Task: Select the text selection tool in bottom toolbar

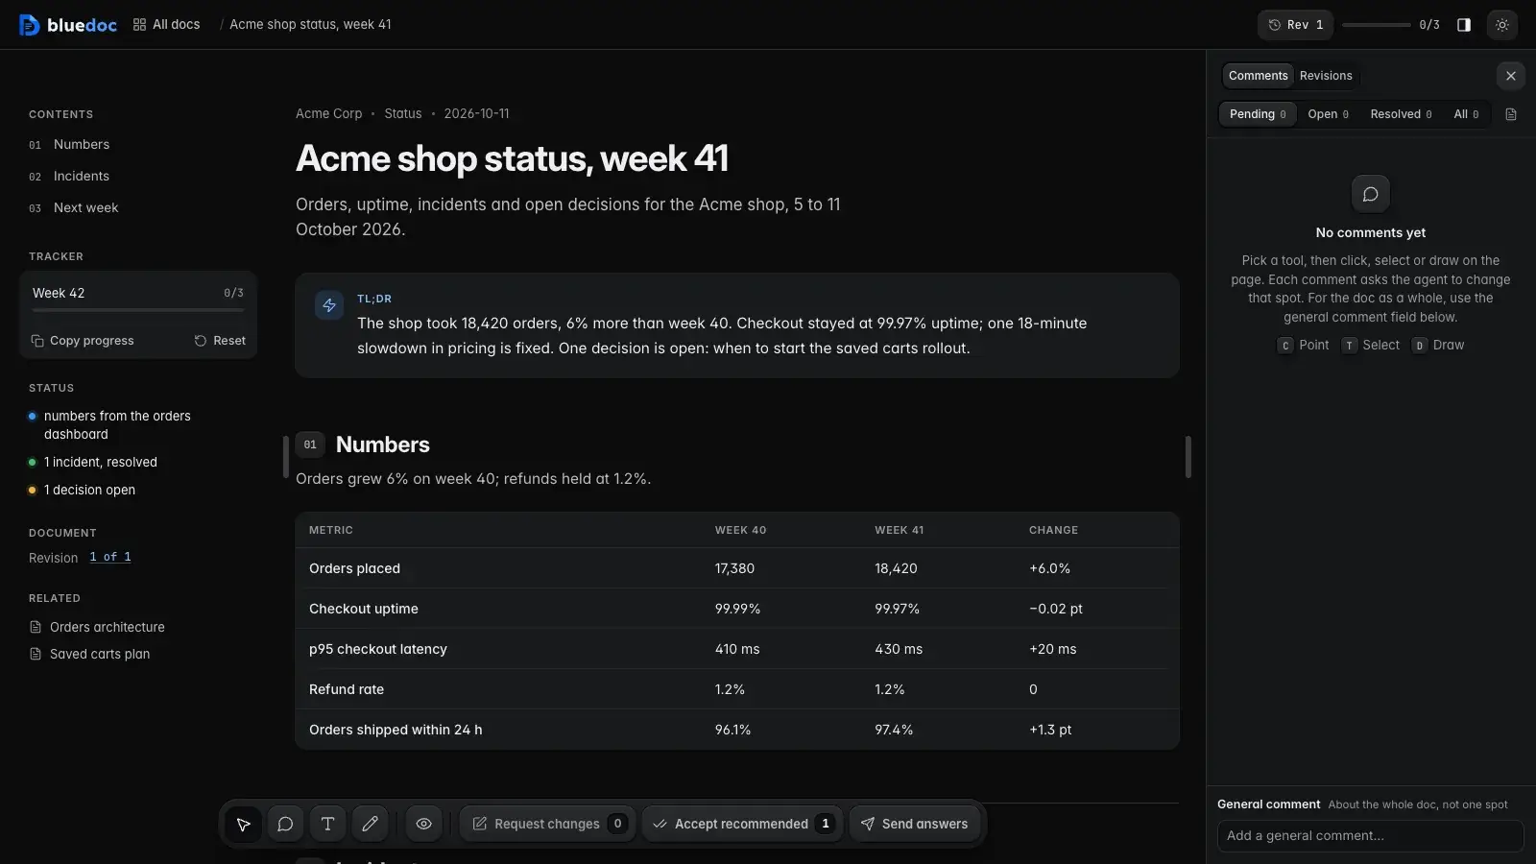Action: [x=327, y=824]
